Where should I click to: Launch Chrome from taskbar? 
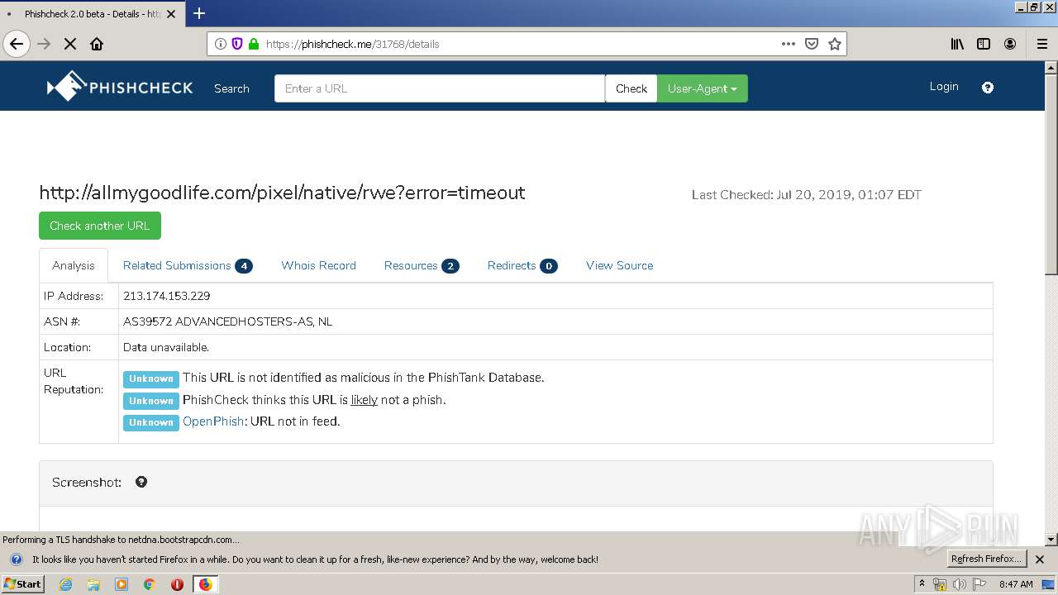[x=149, y=584]
